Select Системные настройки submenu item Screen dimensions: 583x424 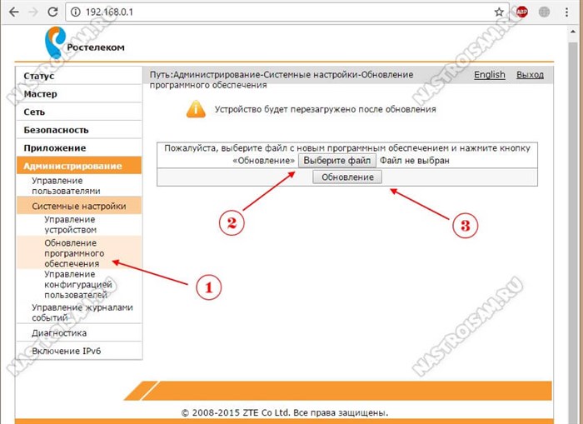(79, 206)
